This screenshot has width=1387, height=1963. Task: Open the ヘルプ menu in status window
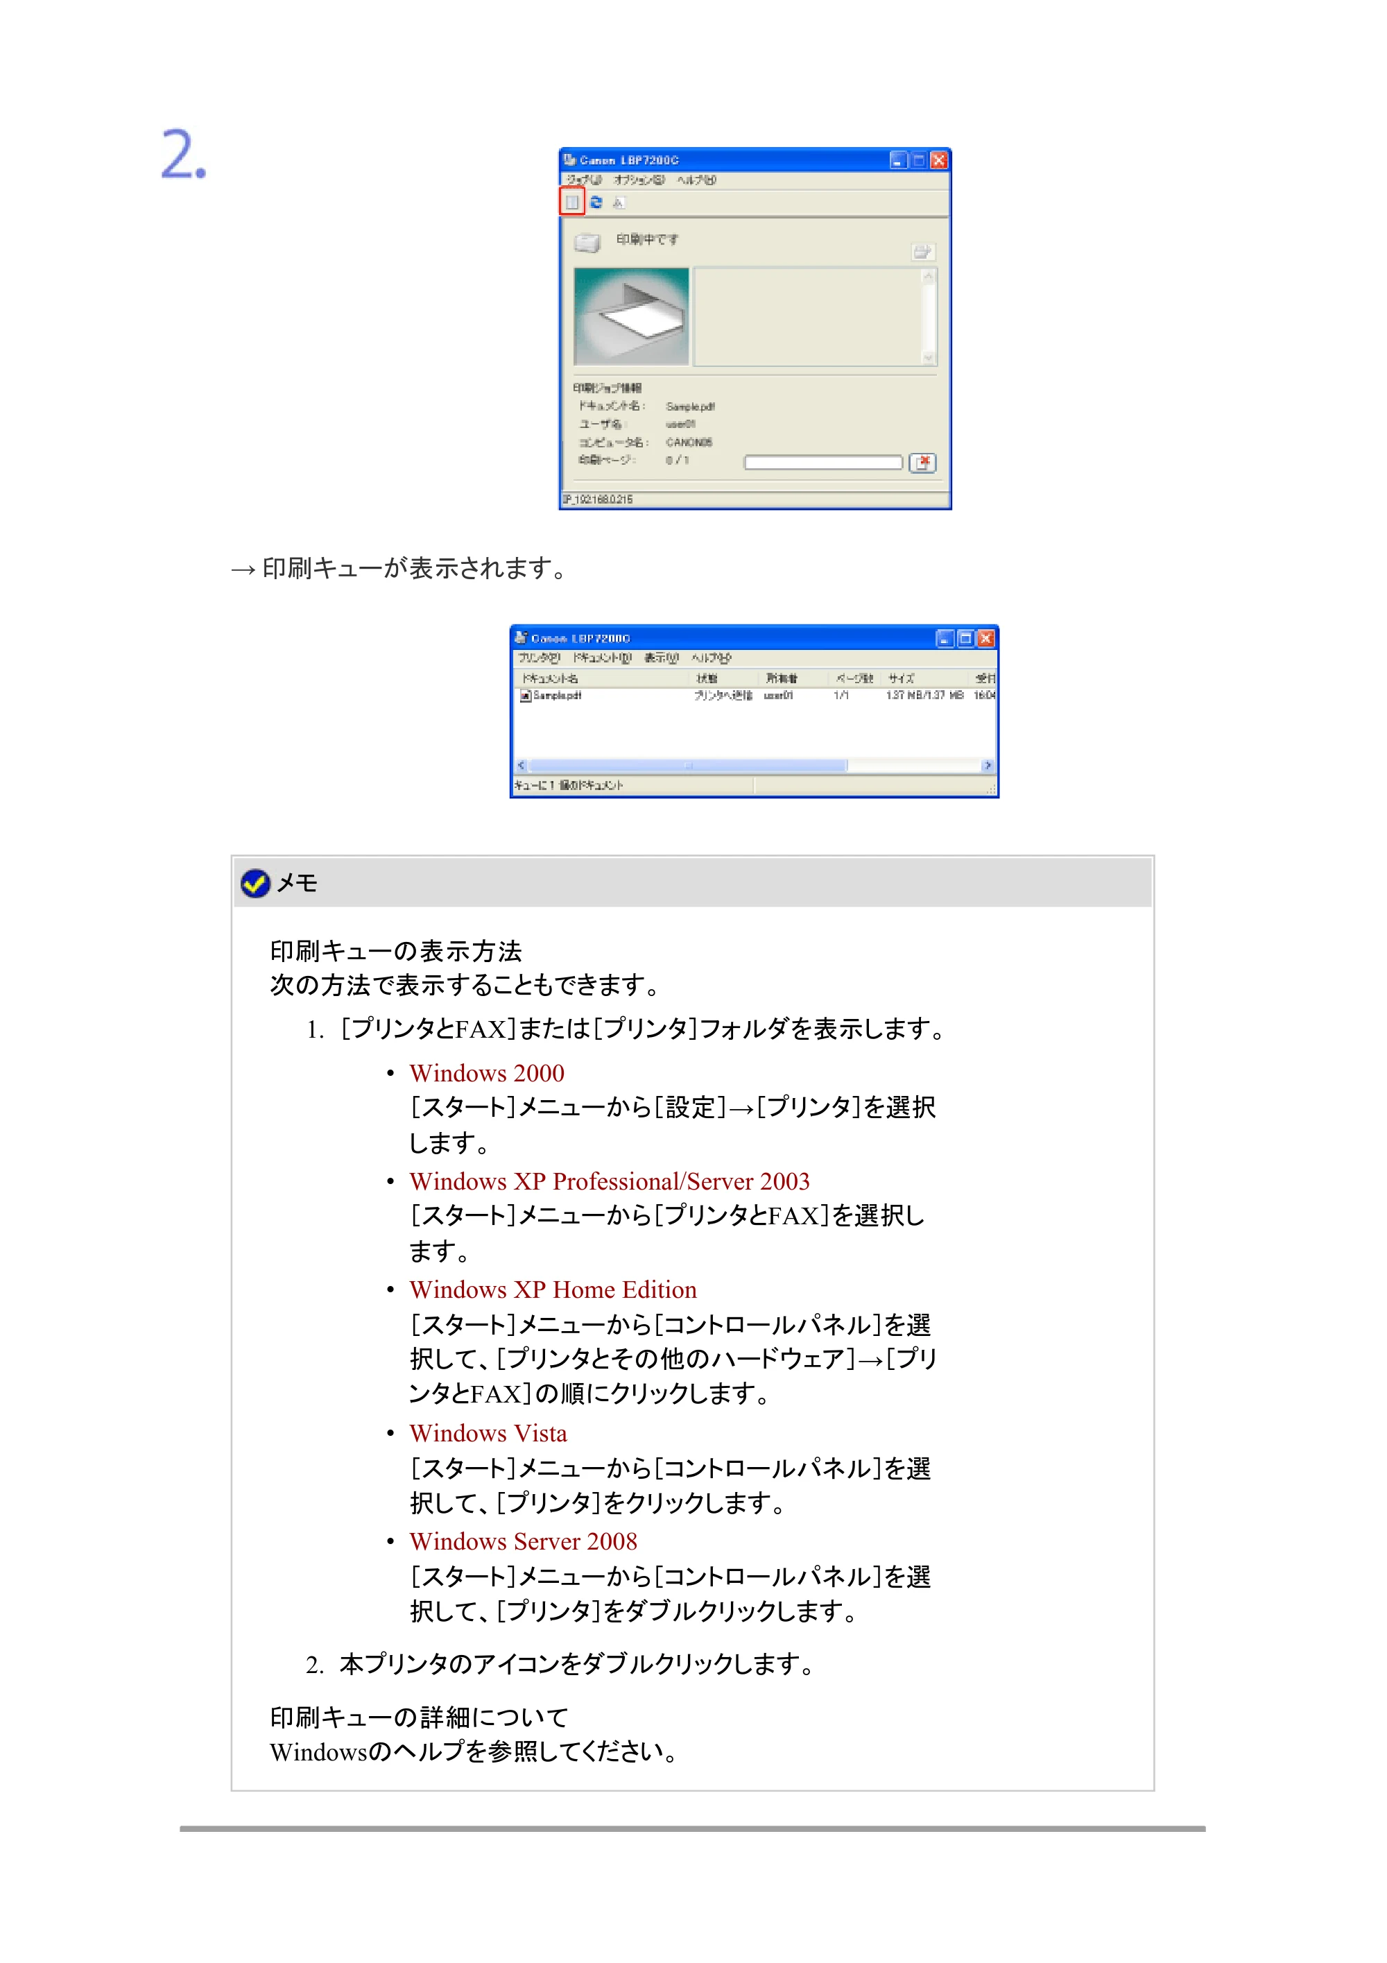[x=696, y=180]
